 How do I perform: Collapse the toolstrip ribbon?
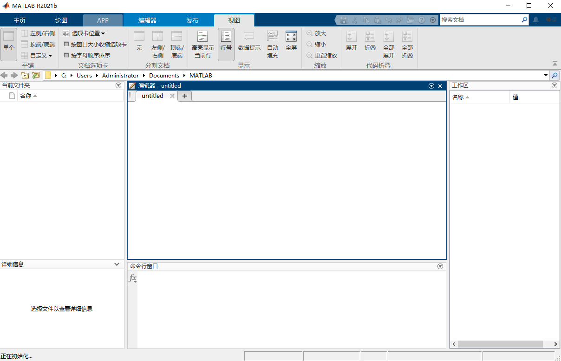(554, 64)
